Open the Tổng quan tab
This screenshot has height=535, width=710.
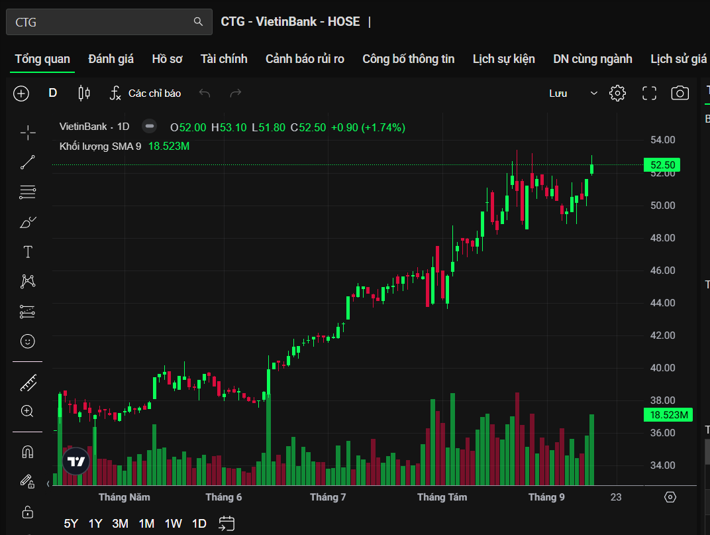coord(42,59)
